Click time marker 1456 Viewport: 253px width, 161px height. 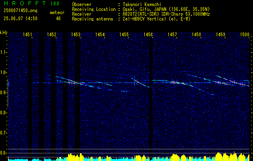click(x=148, y=34)
